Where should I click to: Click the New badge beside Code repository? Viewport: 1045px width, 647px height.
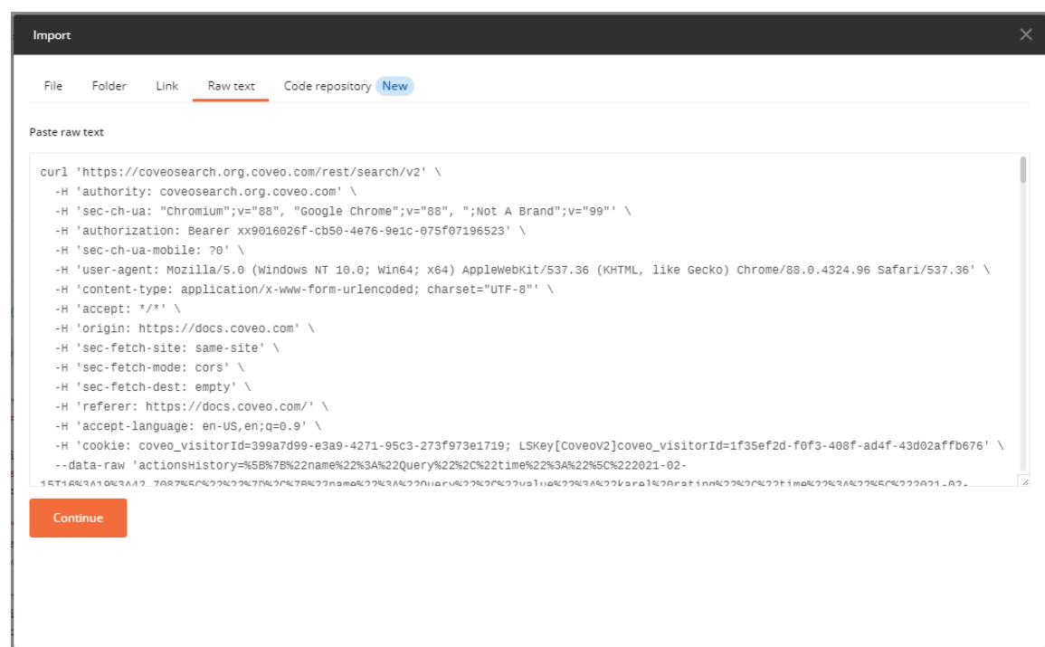(x=394, y=86)
